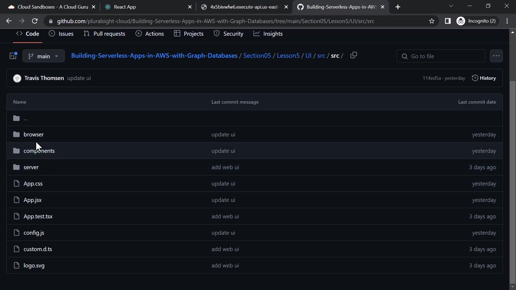The image size is (516, 290).
Task: Click Travis Thomsen's avatar icon
Action: pyautogui.click(x=17, y=78)
